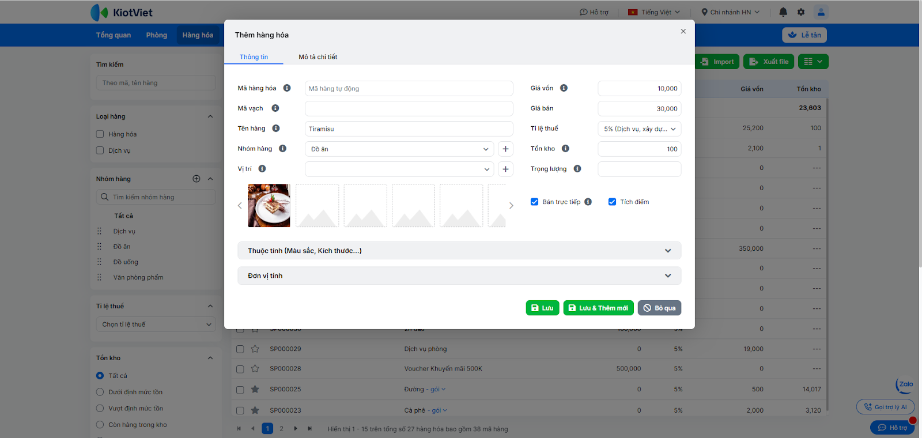Screen dimensions: 922x438
Task: Open Chọn tỉ lệ thuế filter dropdown
Action: point(156,324)
